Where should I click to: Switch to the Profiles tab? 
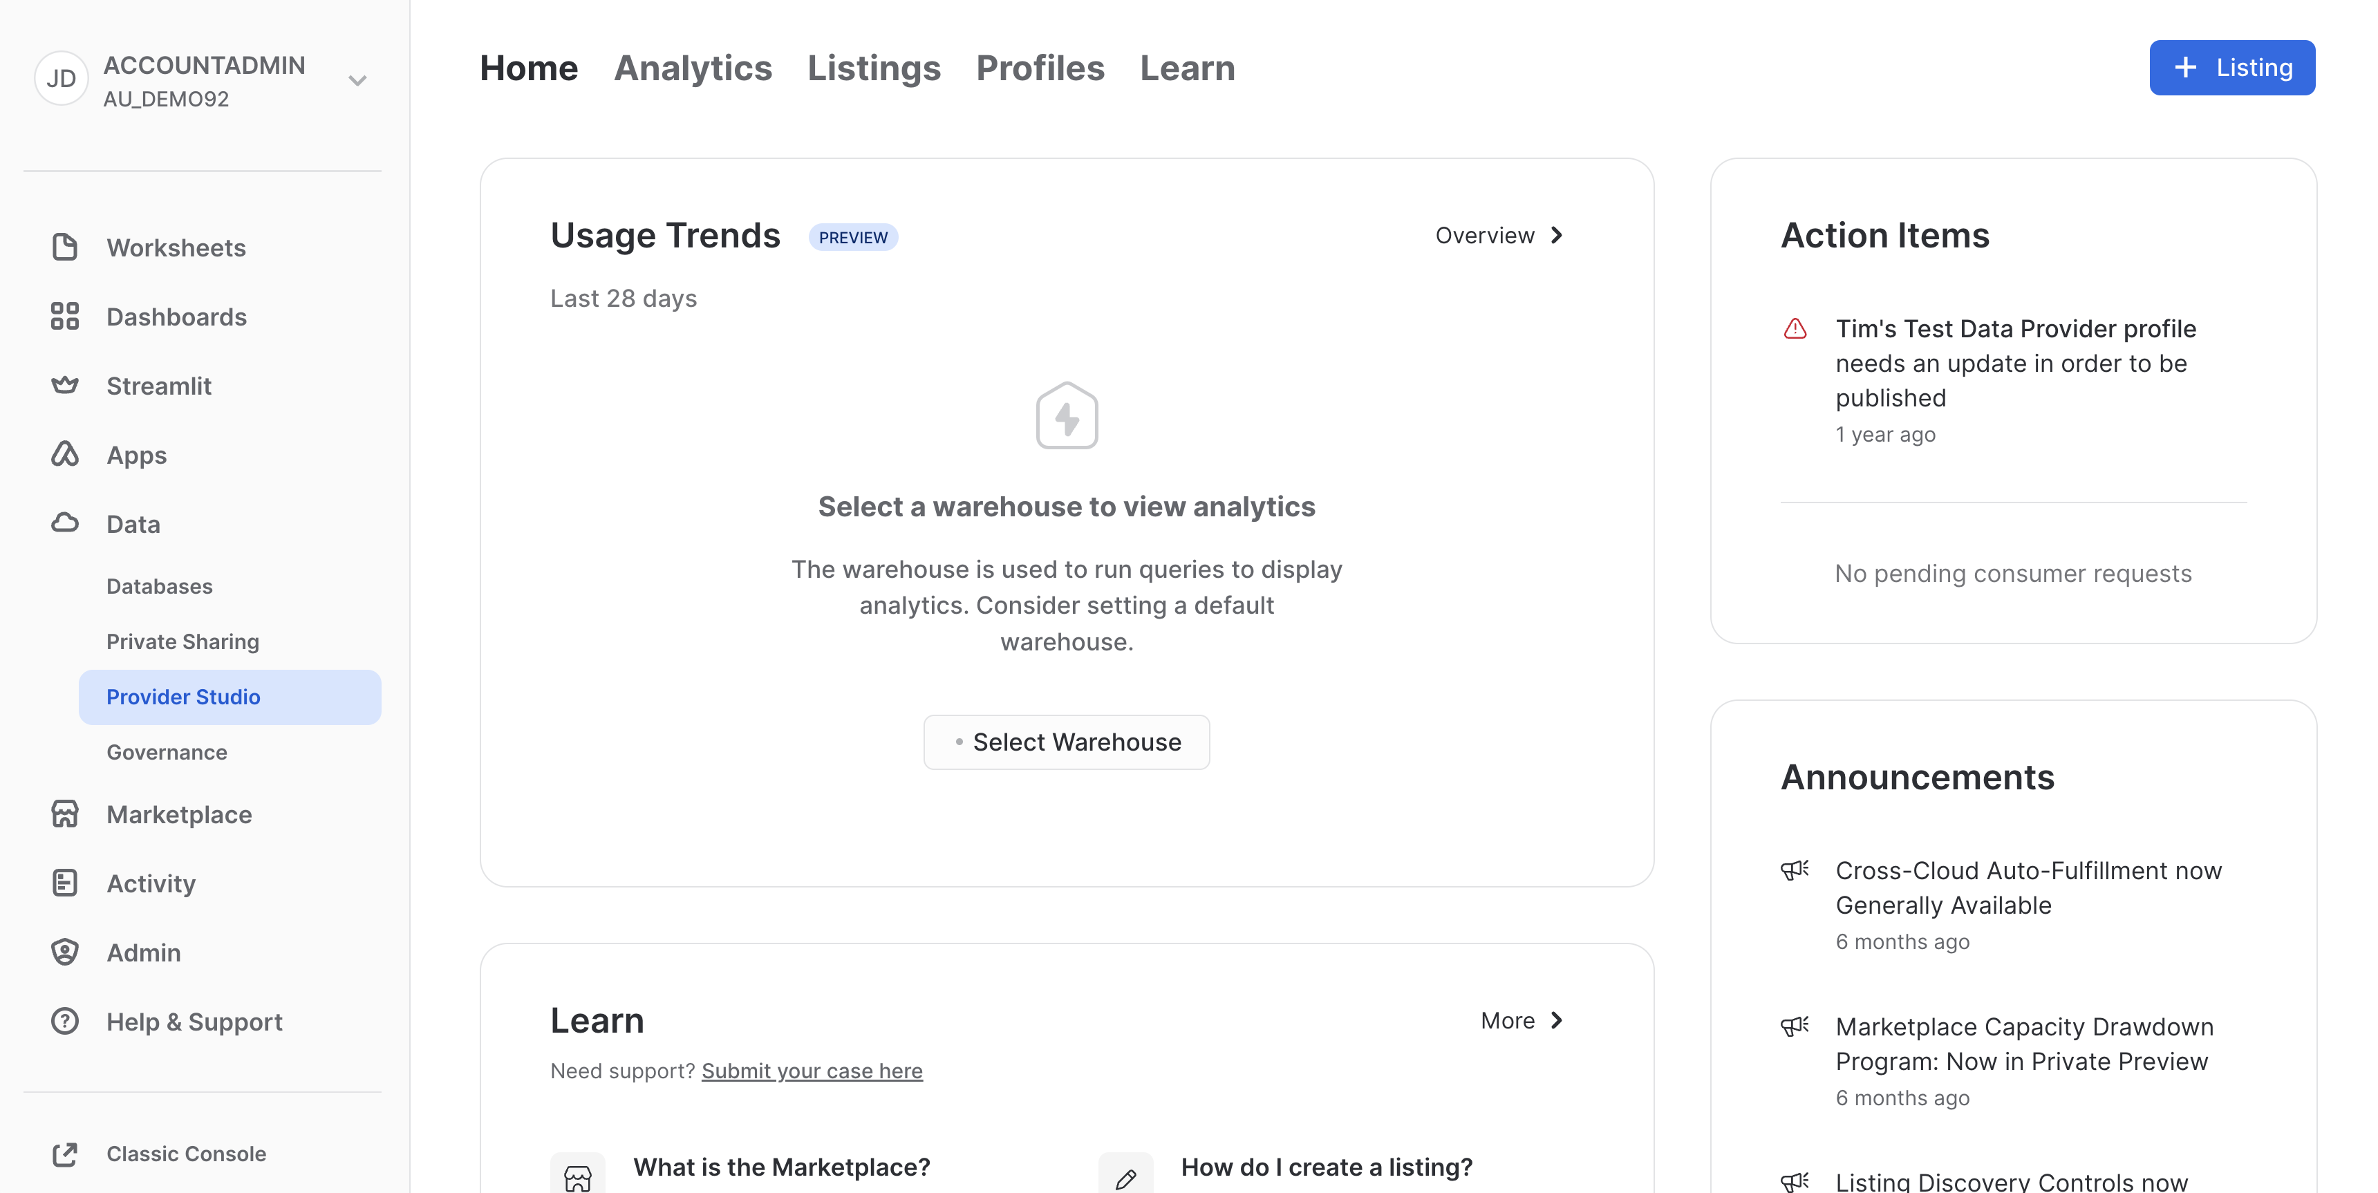[x=1040, y=68]
